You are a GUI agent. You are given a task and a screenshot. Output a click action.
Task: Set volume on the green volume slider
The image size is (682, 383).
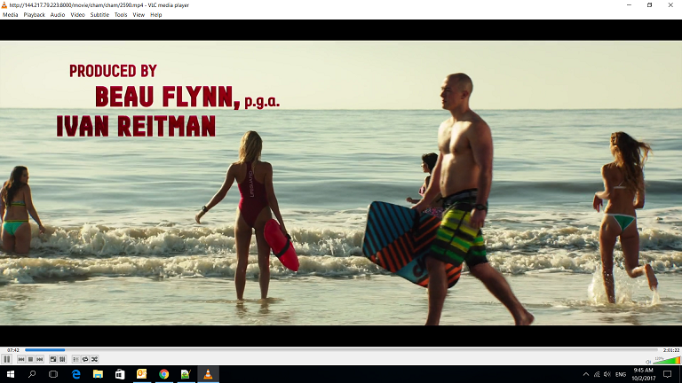pyautogui.click(x=666, y=360)
